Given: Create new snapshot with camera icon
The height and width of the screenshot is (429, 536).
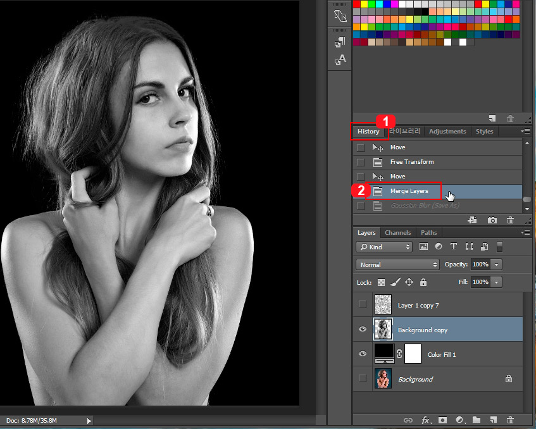Looking at the screenshot, I should pos(492,220).
